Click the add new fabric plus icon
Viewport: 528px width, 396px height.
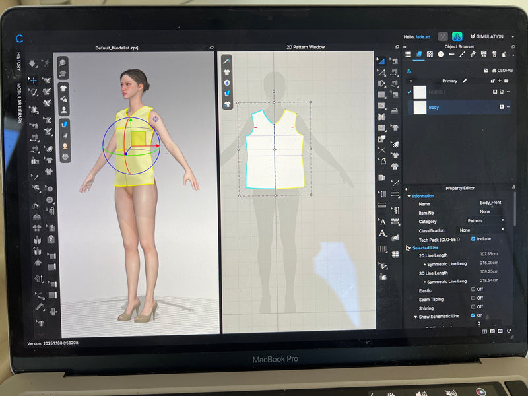coord(500,81)
